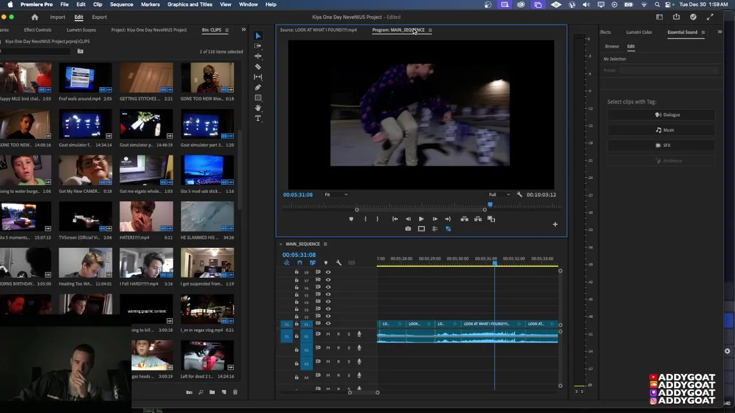
Task: Tag clips as SFX
Action: pyautogui.click(x=662, y=146)
